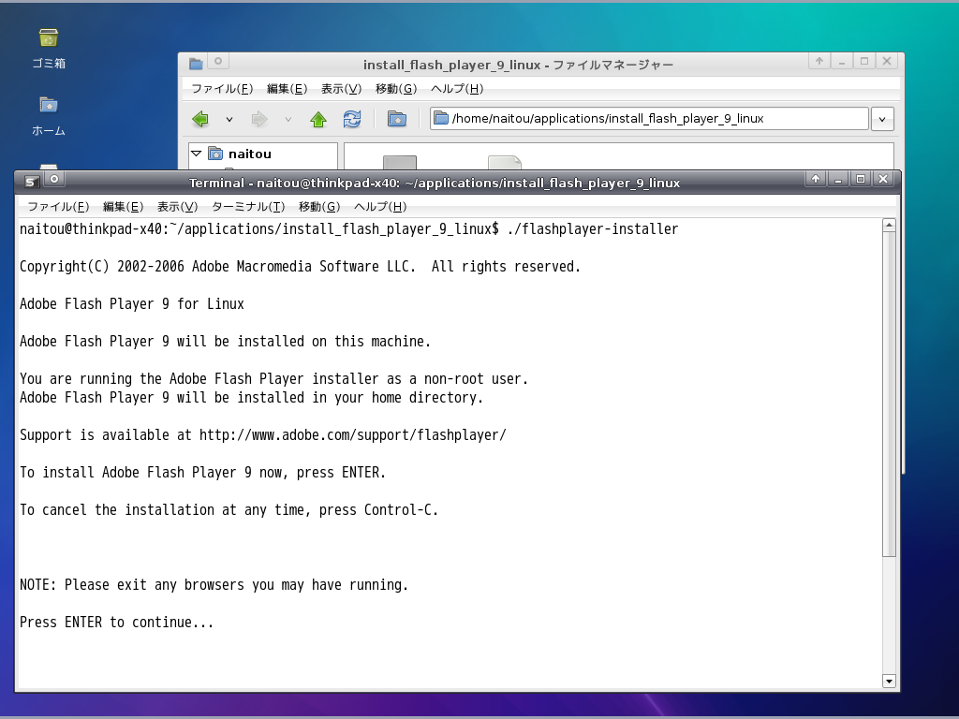Shade the Terminal window with up-arrow button

tap(816, 179)
